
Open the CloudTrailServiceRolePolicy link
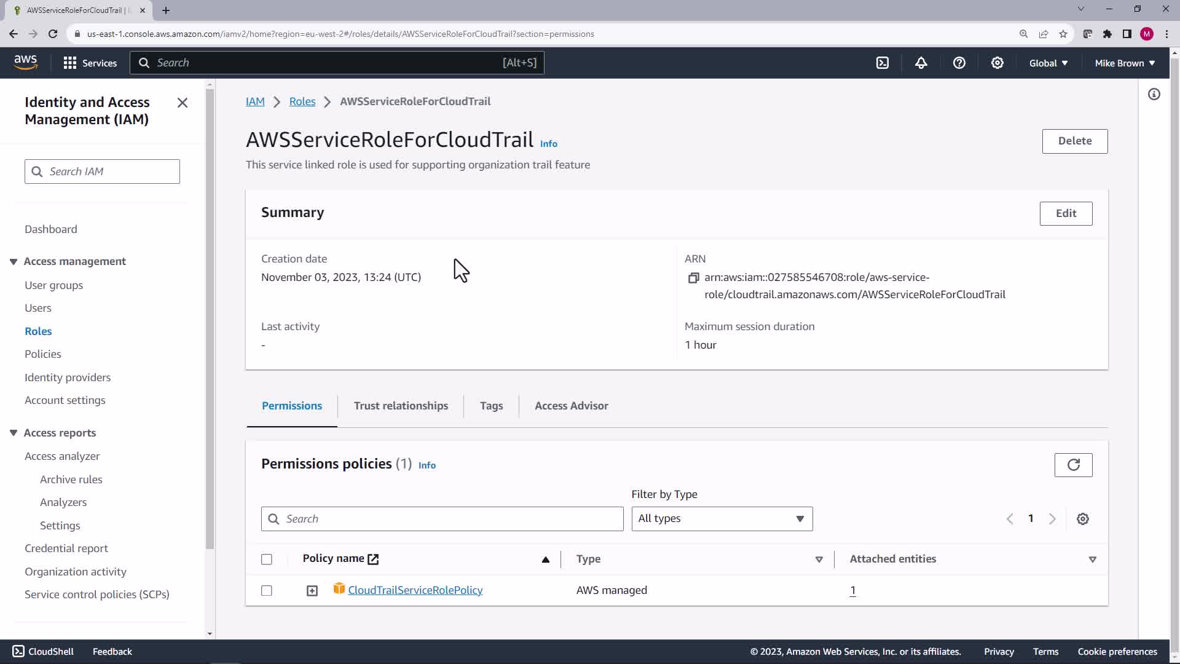click(415, 590)
